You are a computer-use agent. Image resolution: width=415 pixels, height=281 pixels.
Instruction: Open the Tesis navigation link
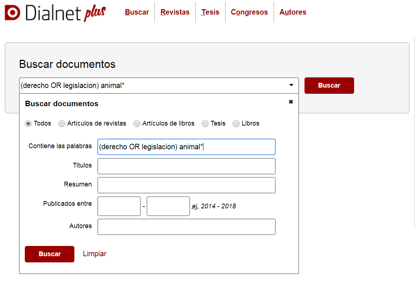click(x=210, y=12)
